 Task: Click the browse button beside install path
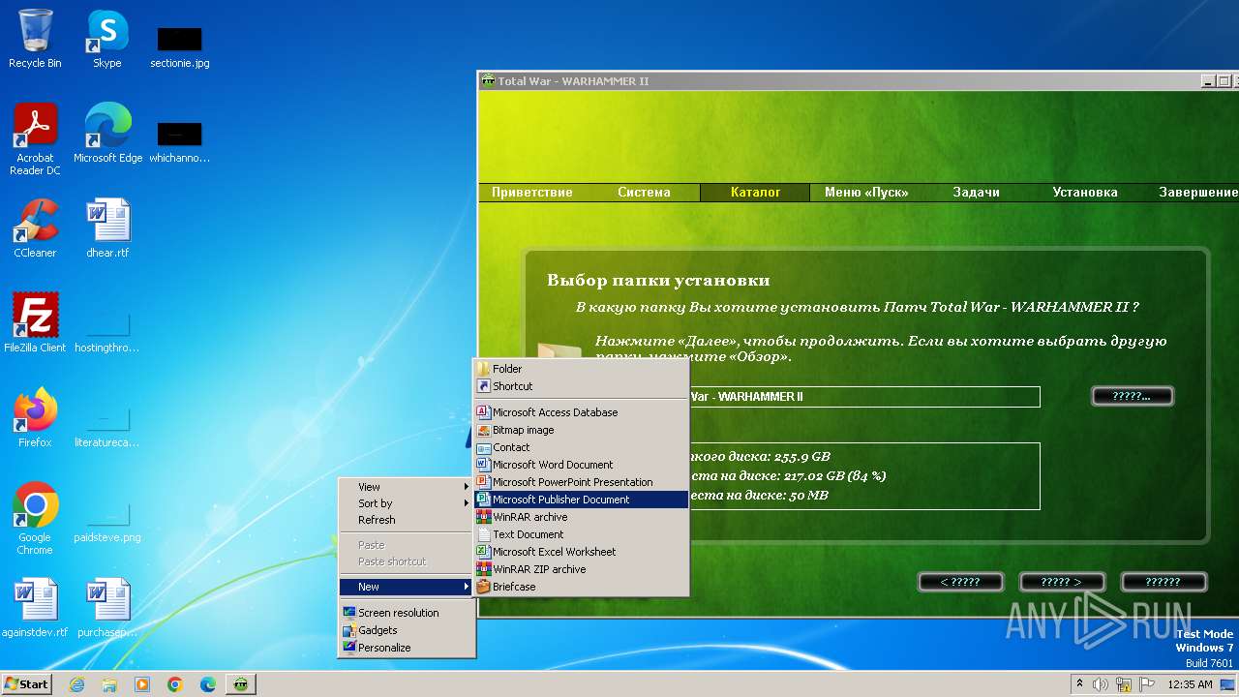click(1133, 396)
